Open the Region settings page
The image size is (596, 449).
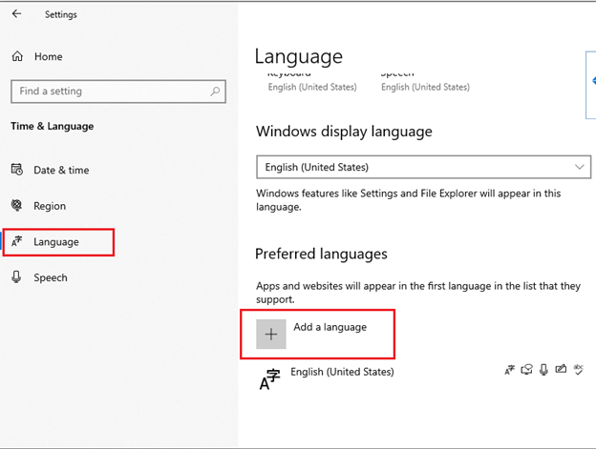[50, 206]
